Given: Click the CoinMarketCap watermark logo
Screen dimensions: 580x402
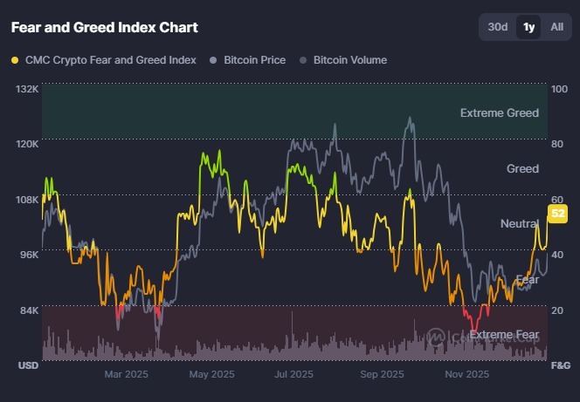Looking at the screenshot, I should coord(437,336).
